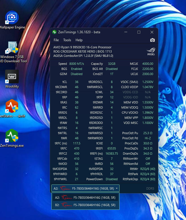Click the PowerDown Disabled value
This screenshot has width=186, height=220.
(x=112, y=179)
